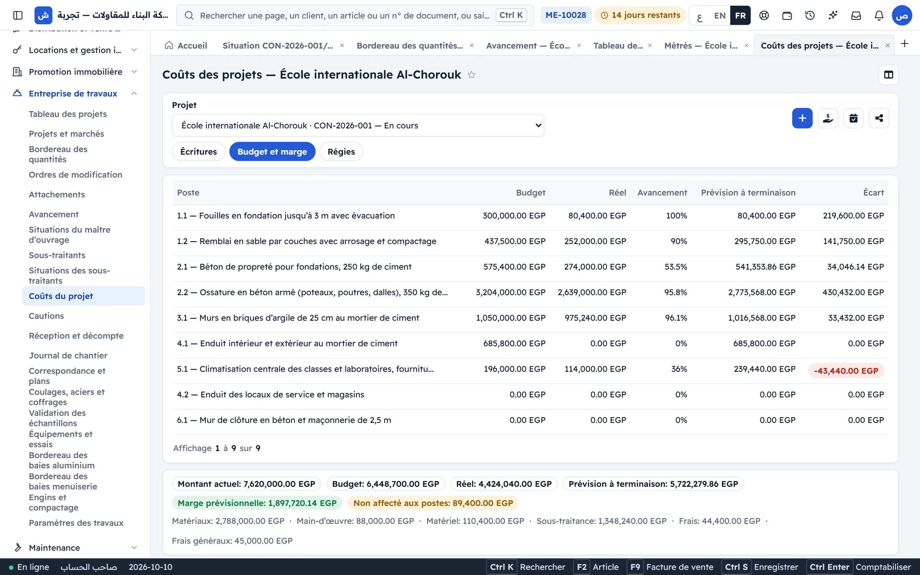
Task: Click the sparkles assistant icon
Action: (833, 15)
